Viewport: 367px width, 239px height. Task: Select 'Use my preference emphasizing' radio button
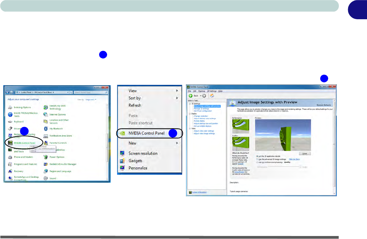click(257, 162)
